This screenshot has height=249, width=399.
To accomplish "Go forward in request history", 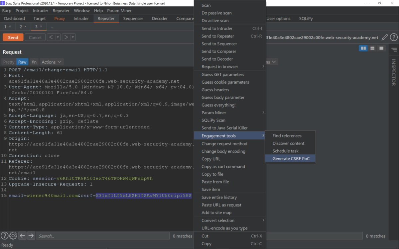I will tap(66, 37).
